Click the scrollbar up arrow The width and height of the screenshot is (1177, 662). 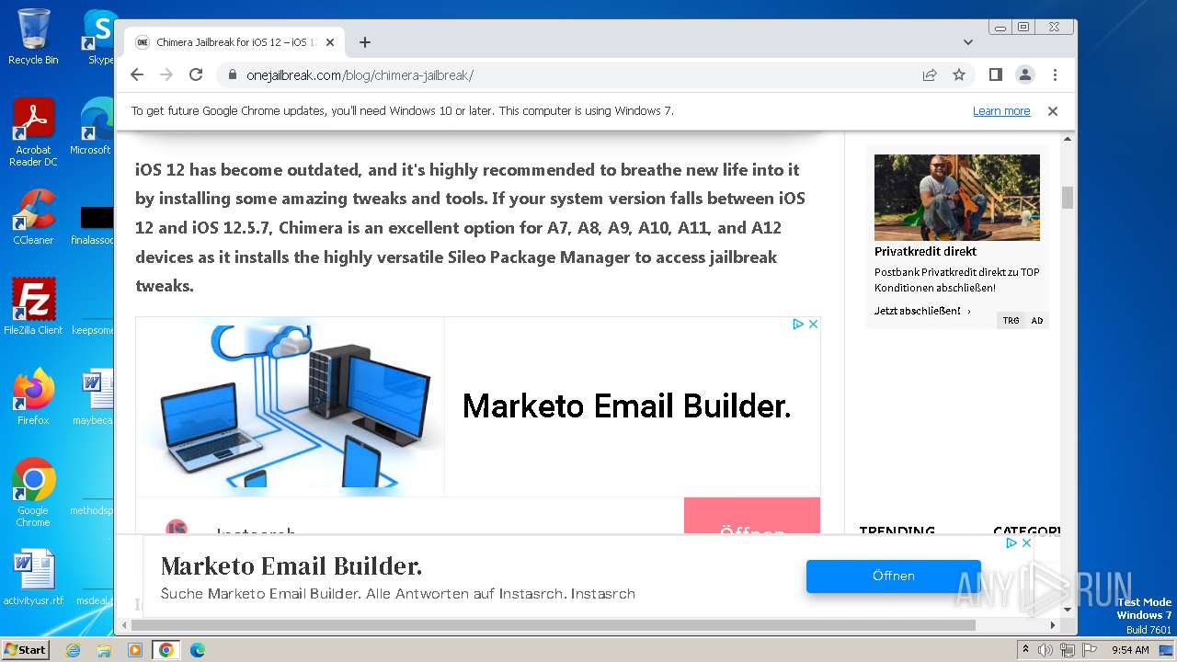coord(1068,140)
